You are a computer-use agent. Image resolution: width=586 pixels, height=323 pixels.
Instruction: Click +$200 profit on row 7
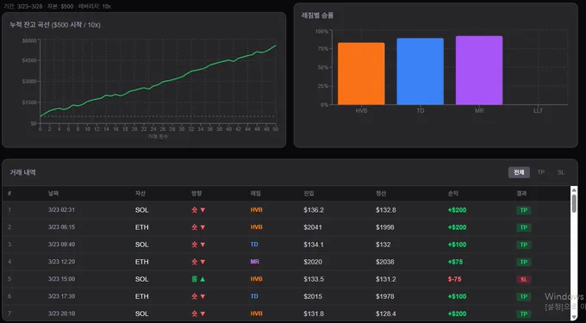457,314
